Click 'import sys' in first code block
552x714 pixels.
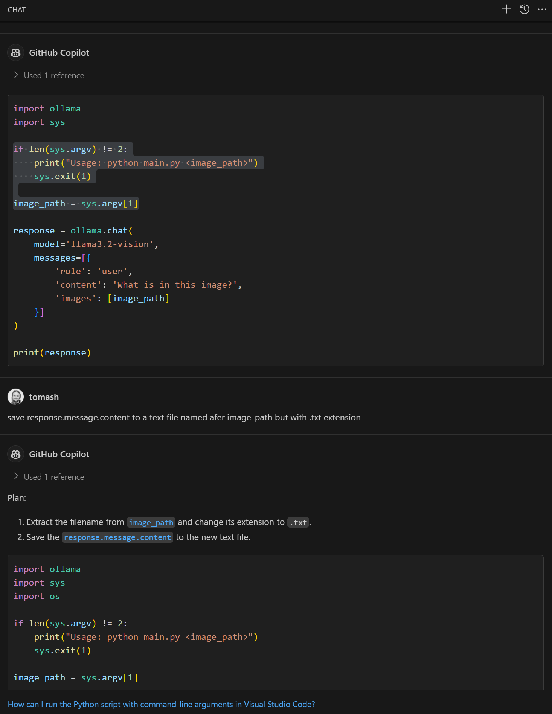39,122
